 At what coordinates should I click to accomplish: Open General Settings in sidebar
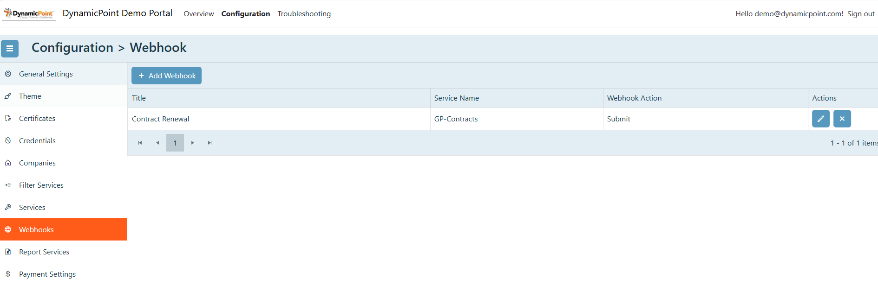coord(63,74)
